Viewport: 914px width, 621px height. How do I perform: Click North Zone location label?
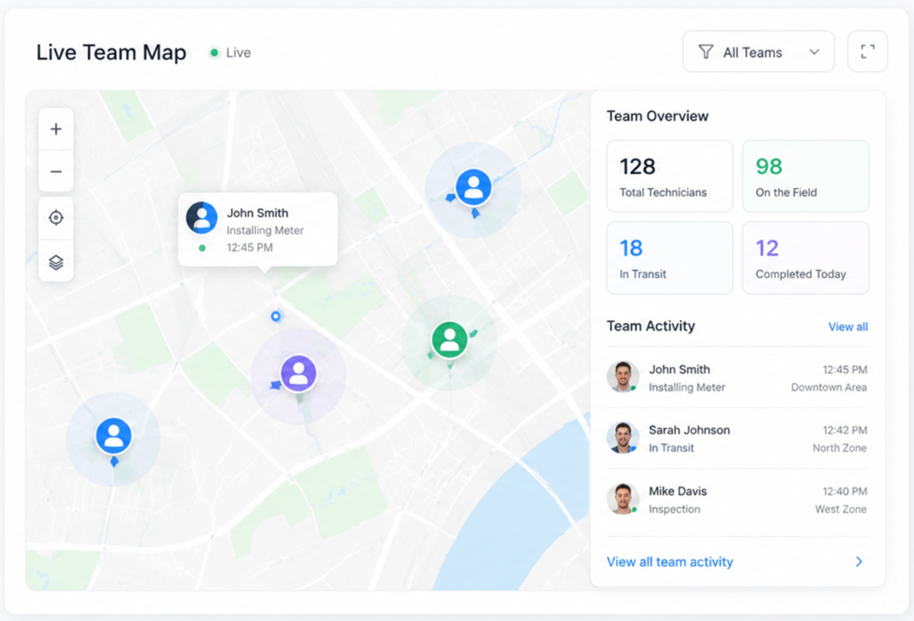839,448
